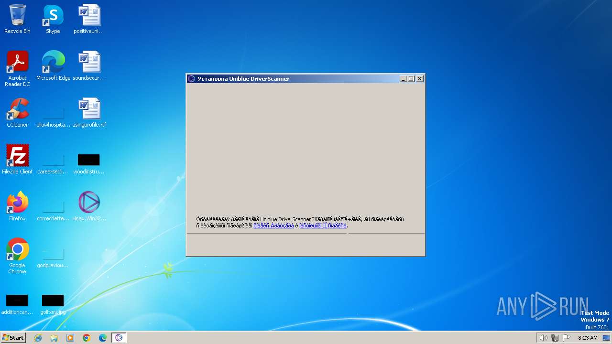Launch Skype from the desktop
The height and width of the screenshot is (344, 612).
[53, 19]
